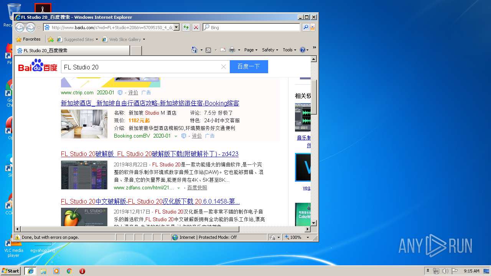The width and height of the screenshot is (491, 276).
Task: Open the Windows Explorer folder taskbar icon
Action: click(43, 271)
